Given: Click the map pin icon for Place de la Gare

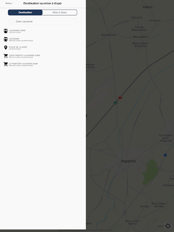Looking at the screenshot, I should 6,48.
